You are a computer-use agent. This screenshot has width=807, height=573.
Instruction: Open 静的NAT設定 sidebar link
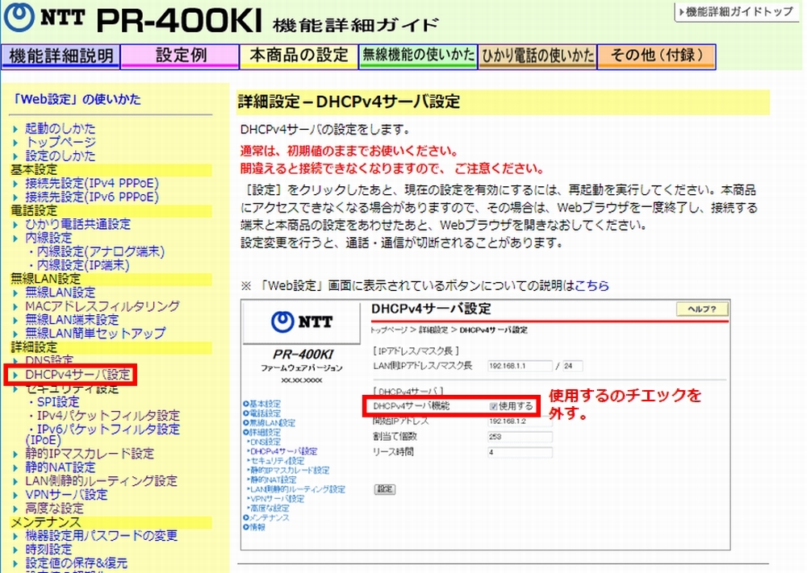pos(61,467)
